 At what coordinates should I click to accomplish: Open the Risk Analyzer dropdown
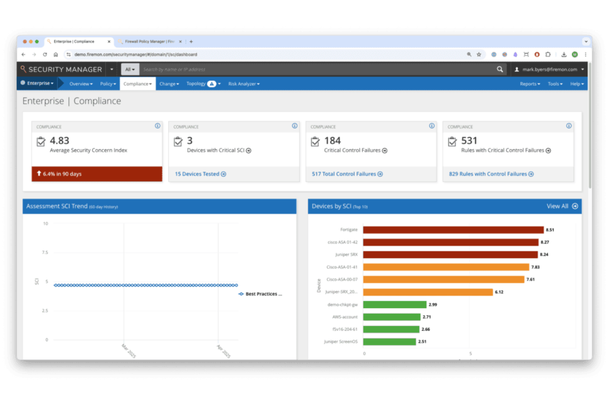click(244, 84)
